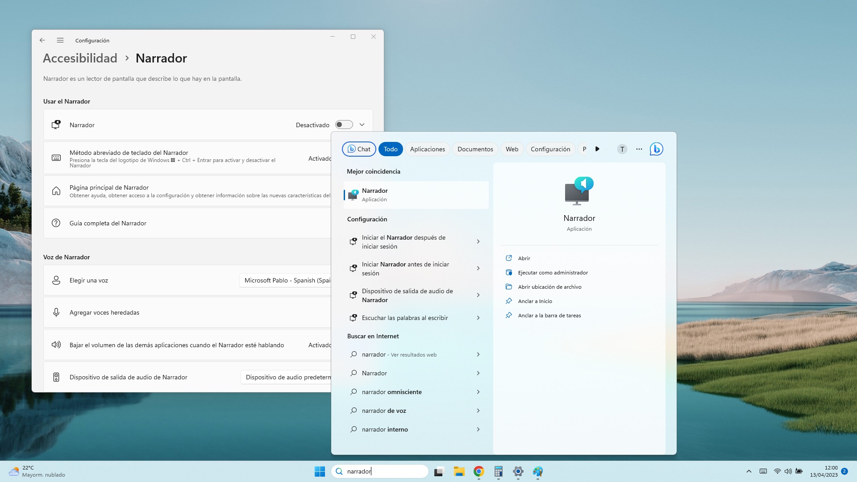The image size is (857, 482).
Task: Open narrador interno web suggestion
Action: 416,429
